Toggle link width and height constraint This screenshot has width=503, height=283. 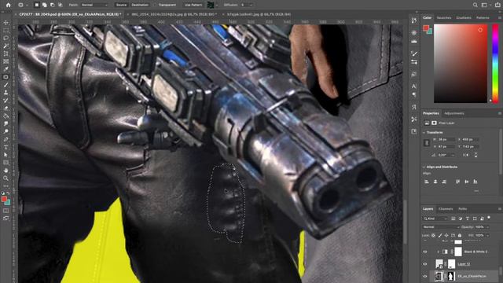(x=427, y=143)
